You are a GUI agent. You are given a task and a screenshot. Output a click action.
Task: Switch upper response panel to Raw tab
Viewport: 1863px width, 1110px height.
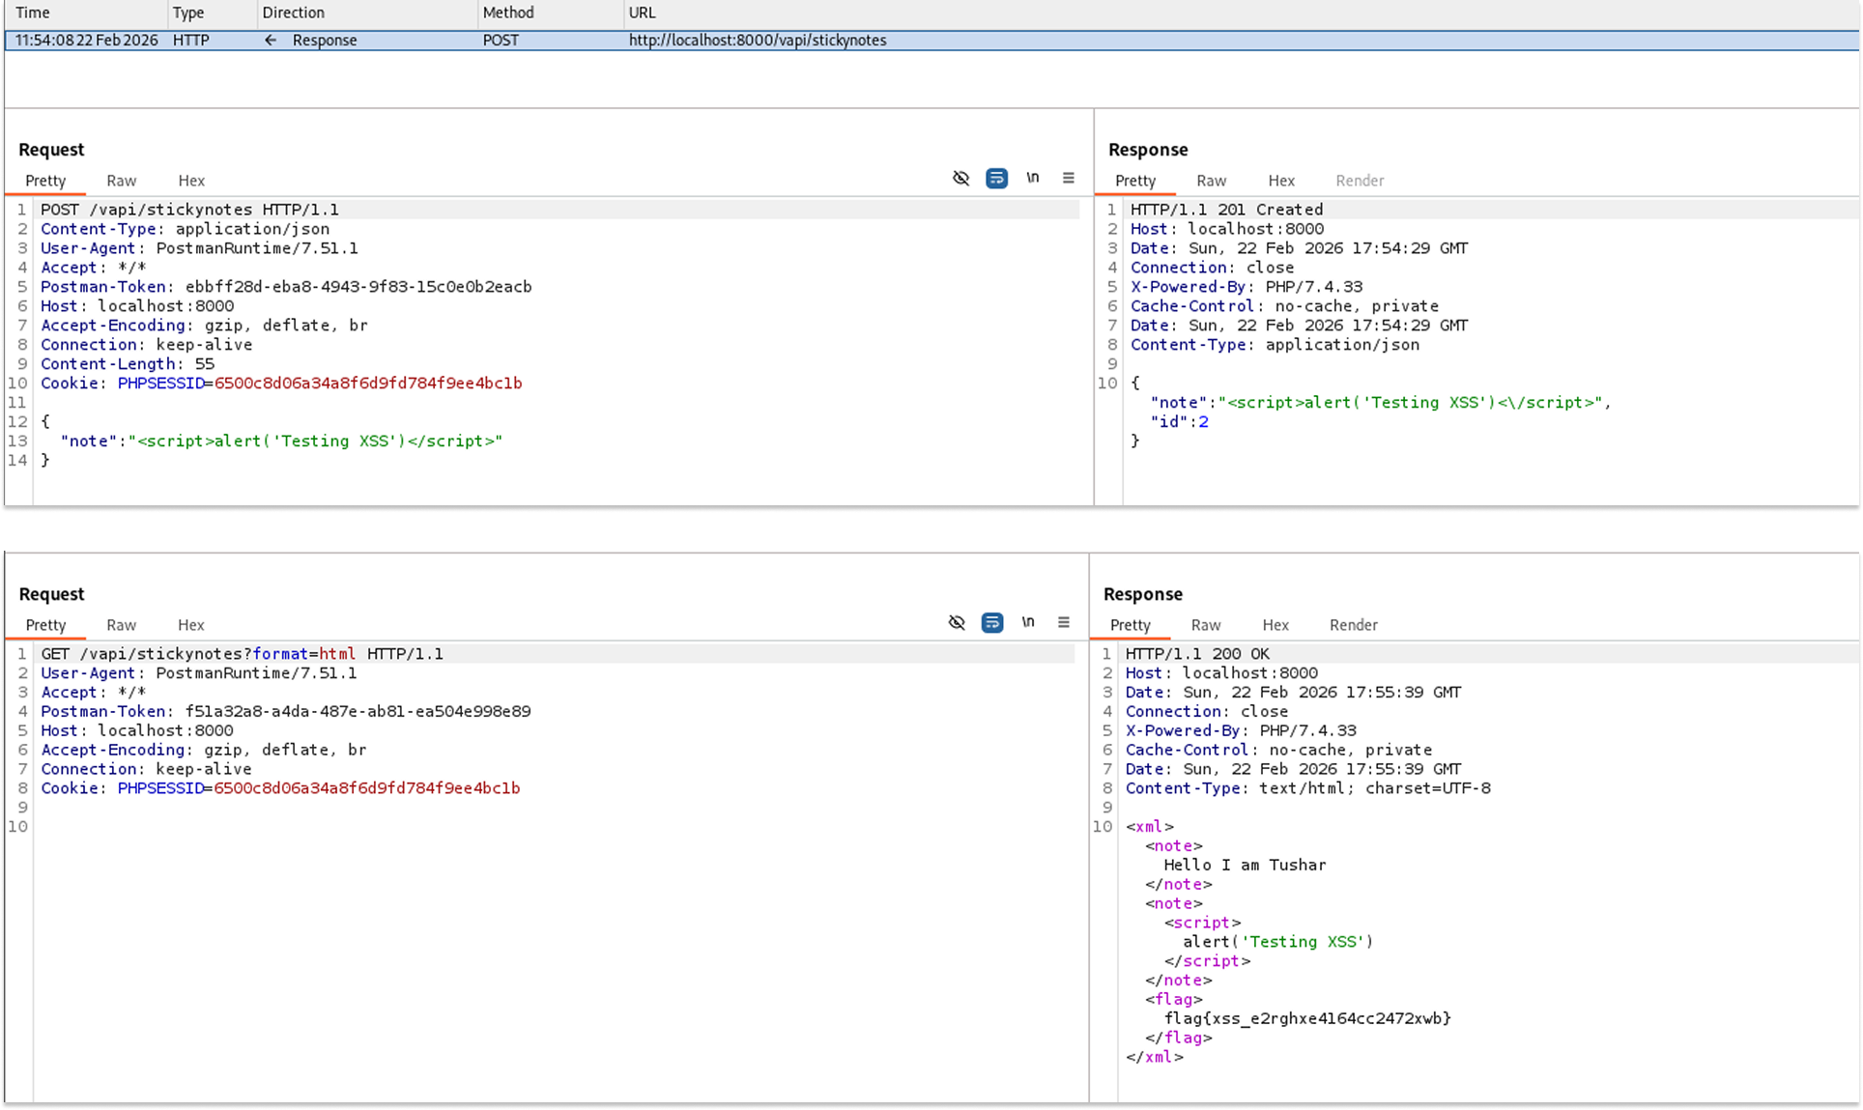point(1211,181)
